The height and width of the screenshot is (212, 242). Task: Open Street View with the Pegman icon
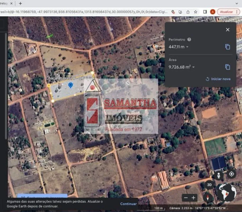(219, 175)
